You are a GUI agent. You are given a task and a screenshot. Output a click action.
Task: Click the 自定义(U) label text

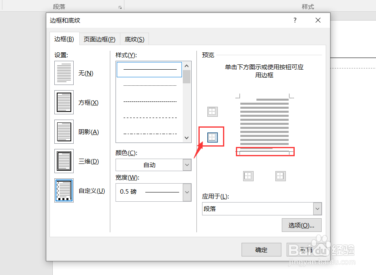92,191
